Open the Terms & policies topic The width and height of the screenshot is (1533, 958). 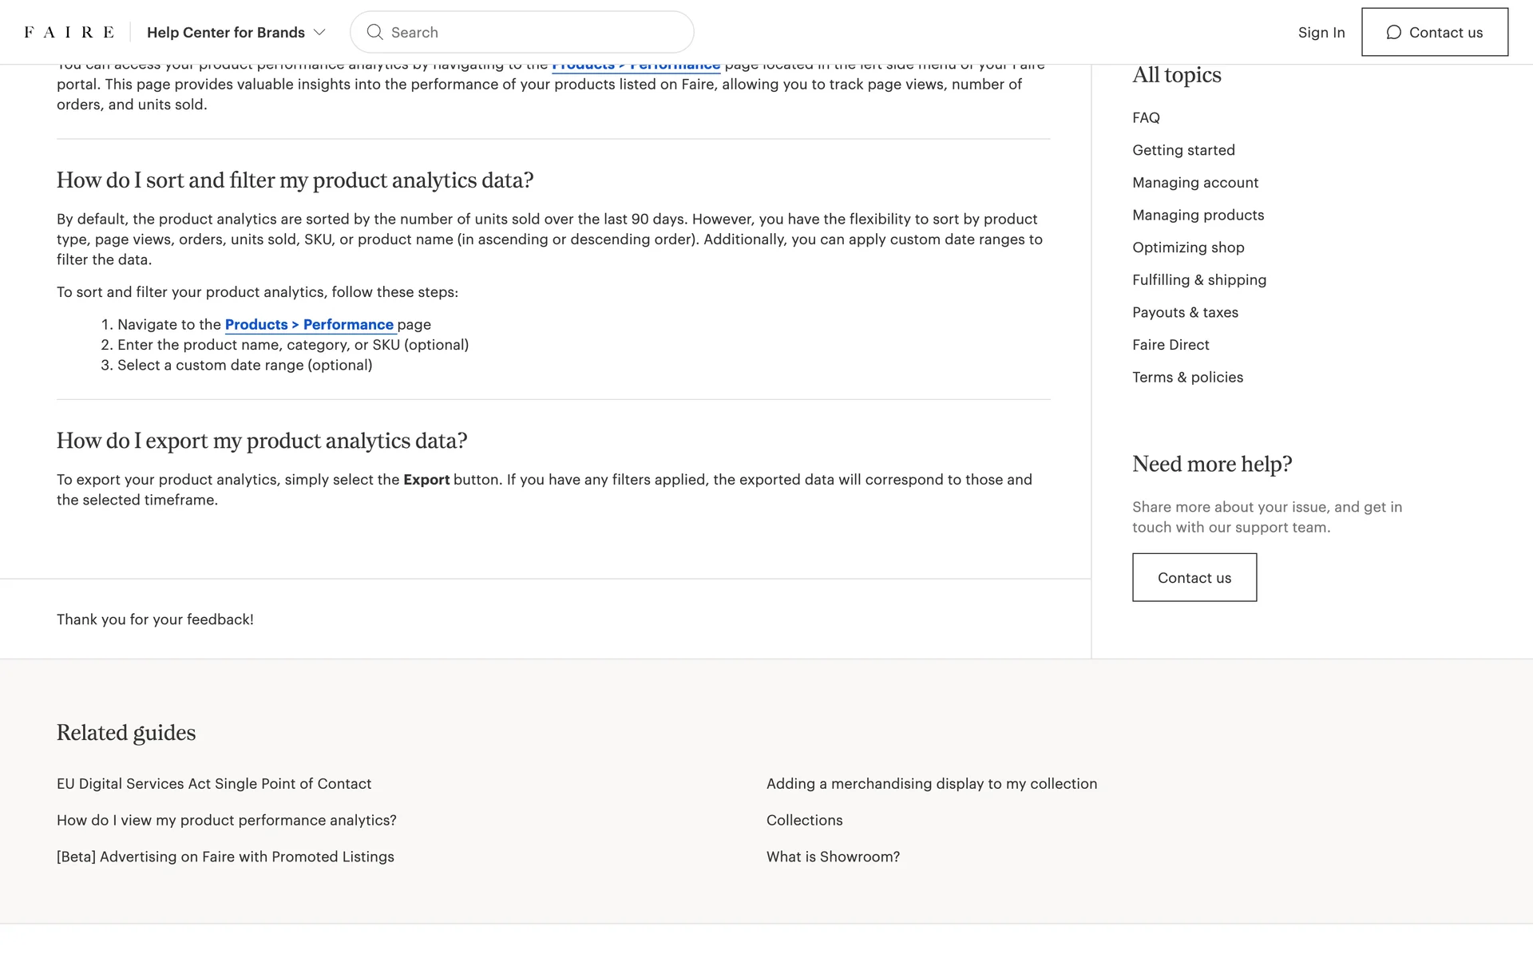click(1187, 377)
